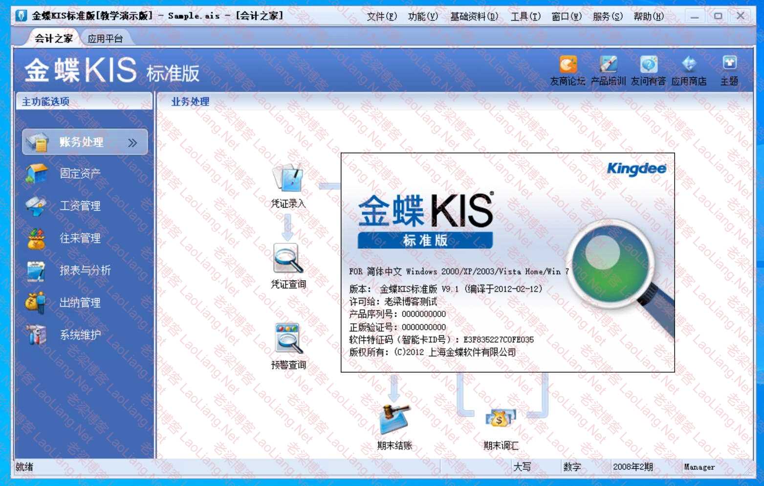Open the 应用商店 app store icon
This screenshot has width=764, height=486.
pos(689,65)
